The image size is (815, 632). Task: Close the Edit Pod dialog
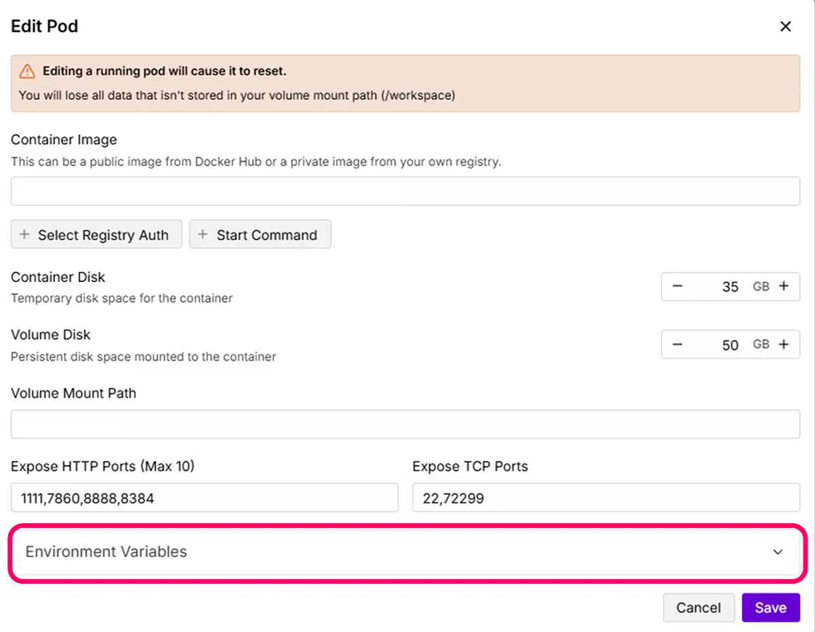click(x=785, y=27)
